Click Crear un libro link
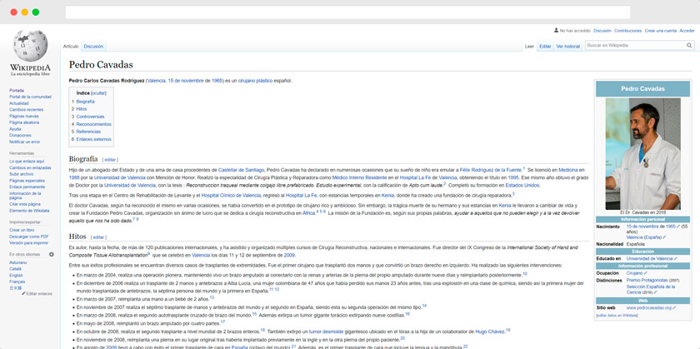 tap(22, 230)
